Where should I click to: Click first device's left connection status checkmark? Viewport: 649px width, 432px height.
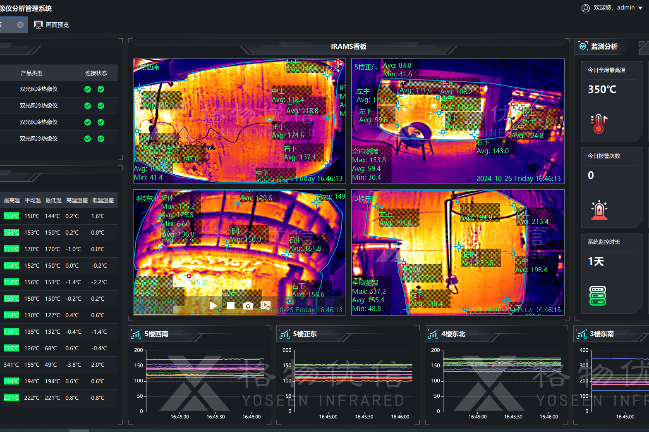(x=88, y=89)
